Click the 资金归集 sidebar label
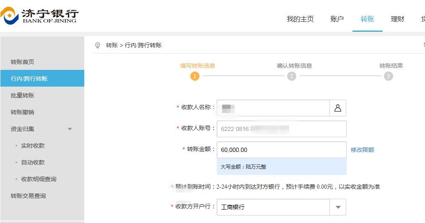Image resolution: width=425 pixels, height=223 pixels. pyautogui.click(x=23, y=129)
